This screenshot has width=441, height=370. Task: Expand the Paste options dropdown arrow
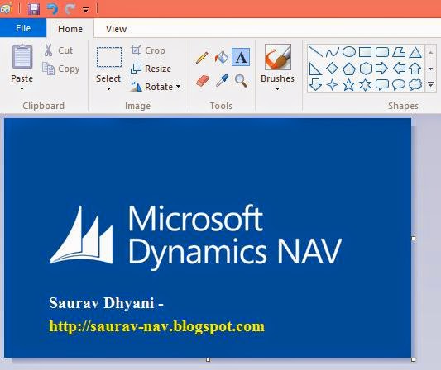click(22, 89)
